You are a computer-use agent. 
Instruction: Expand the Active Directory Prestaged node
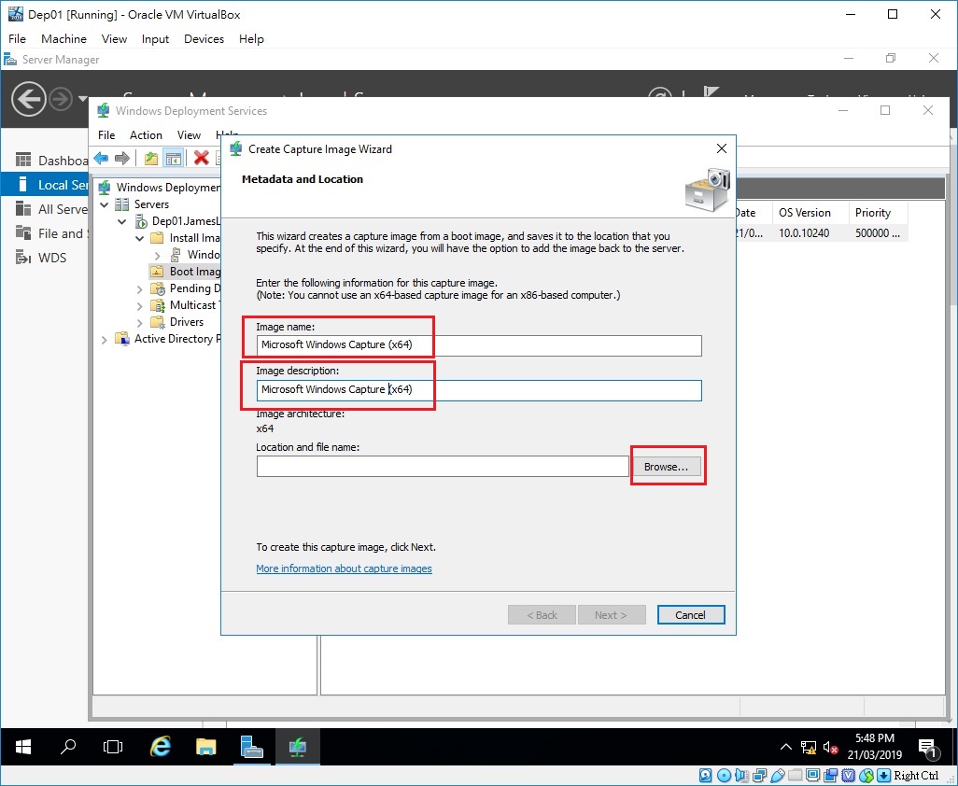click(x=104, y=339)
